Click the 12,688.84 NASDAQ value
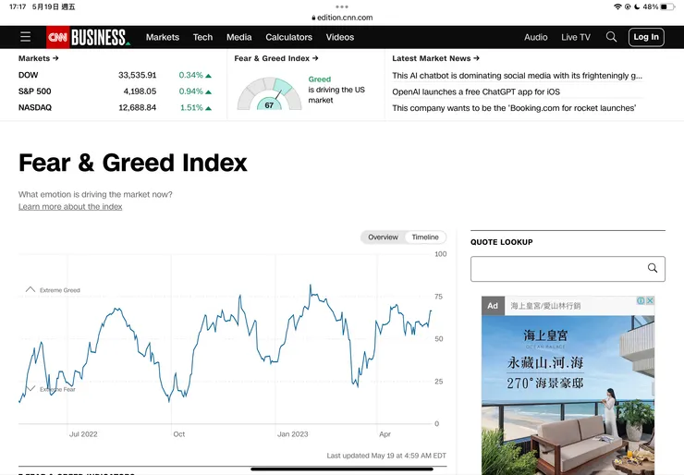This screenshot has height=475, width=684. point(137,107)
